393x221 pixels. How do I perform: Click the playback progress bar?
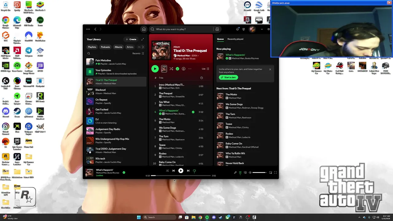(x=181, y=176)
